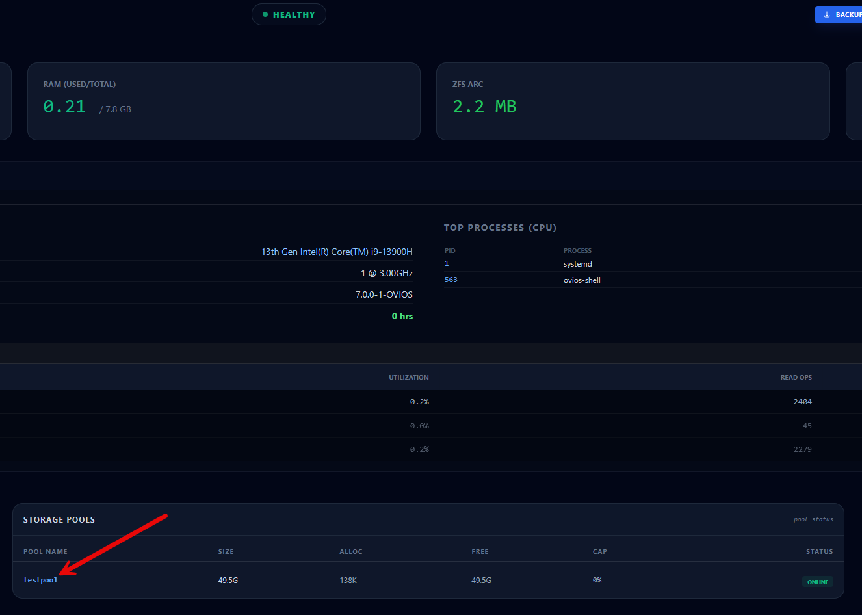The height and width of the screenshot is (615, 862).
Task: Click the ALLOC column header
Action: pos(351,551)
